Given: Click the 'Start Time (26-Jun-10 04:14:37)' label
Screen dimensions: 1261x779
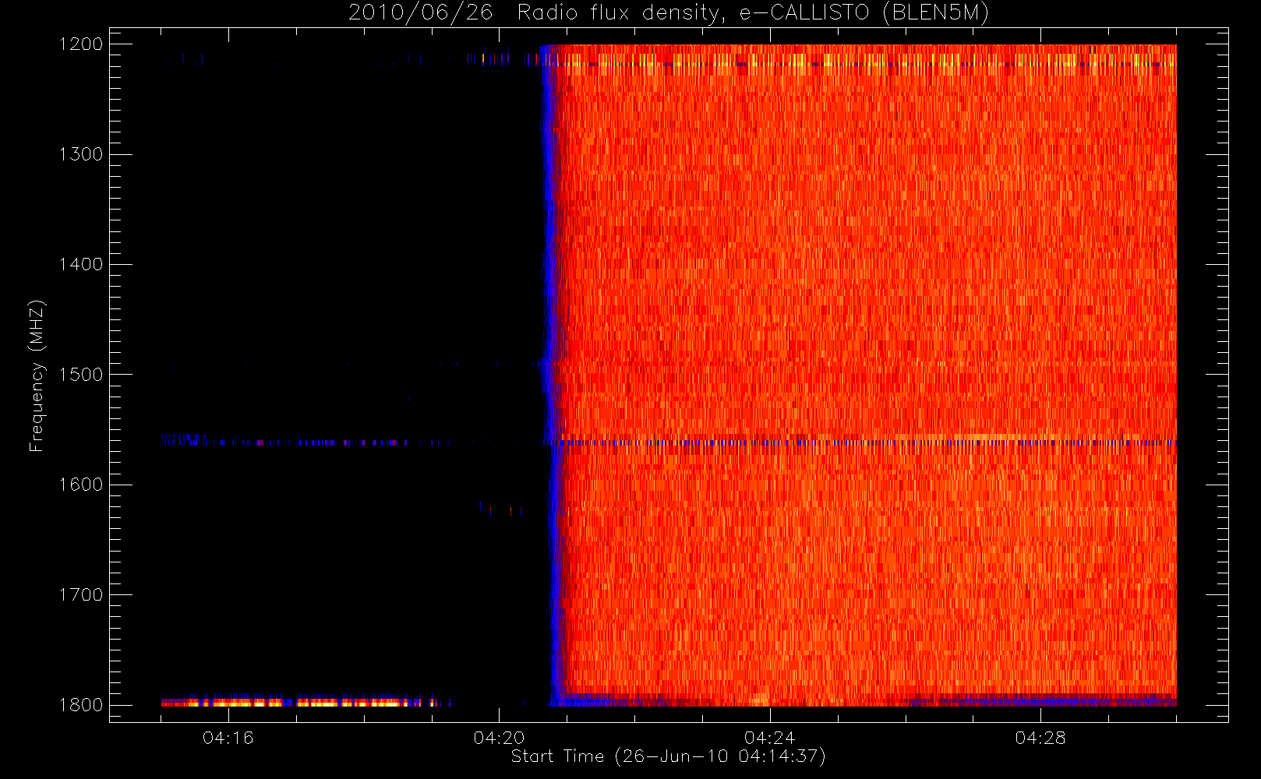Looking at the screenshot, I should (x=668, y=756).
